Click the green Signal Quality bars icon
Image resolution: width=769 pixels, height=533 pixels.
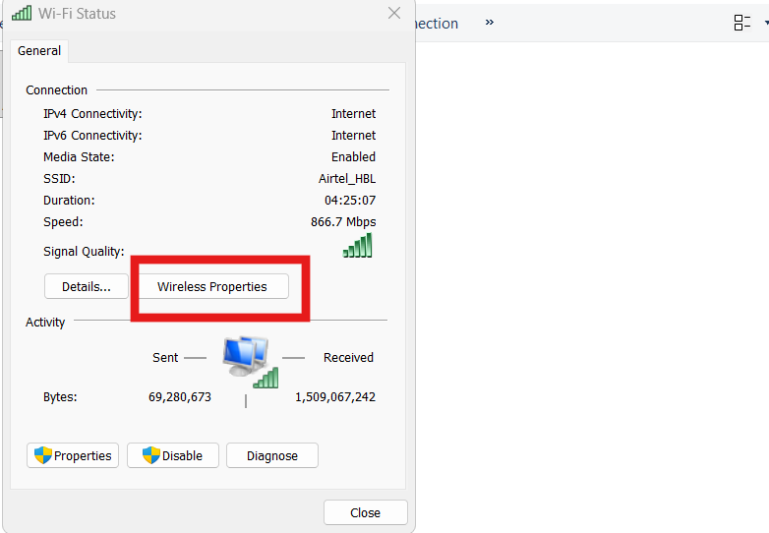(x=358, y=246)
